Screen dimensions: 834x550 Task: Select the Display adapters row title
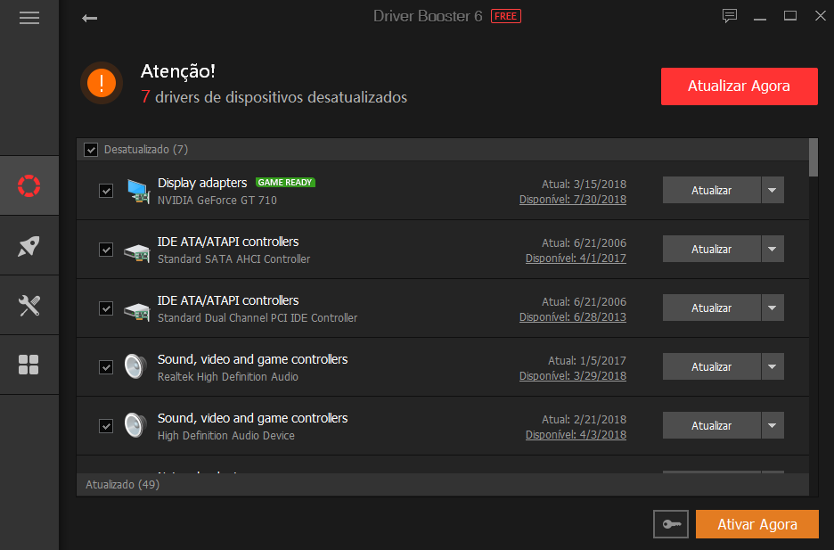202,183
